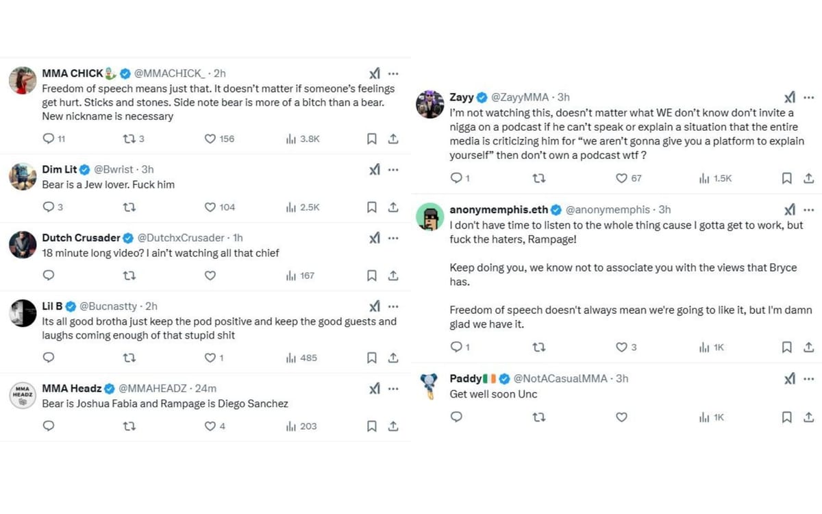Reply to Zayy's tweet
This screenshot has width=822, height=514.
457,178
